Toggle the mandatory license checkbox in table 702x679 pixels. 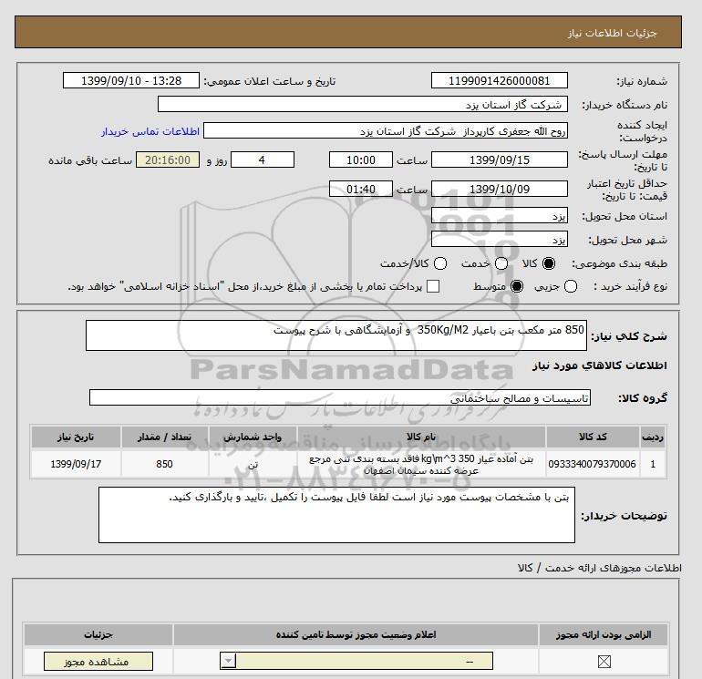[x=604, y=661]
